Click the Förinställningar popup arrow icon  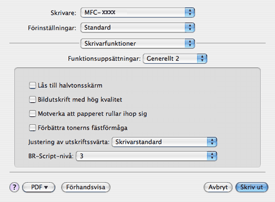pyautogui.click(x=190, y=27)
